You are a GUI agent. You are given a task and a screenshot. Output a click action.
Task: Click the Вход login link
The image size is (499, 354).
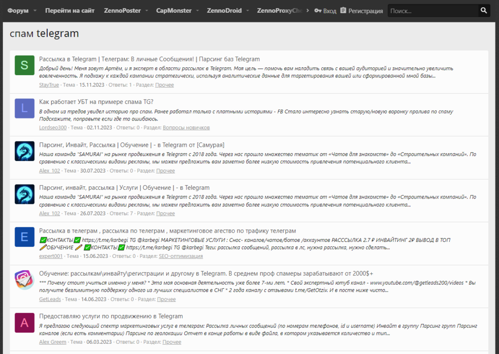click(x=330, y=11)
